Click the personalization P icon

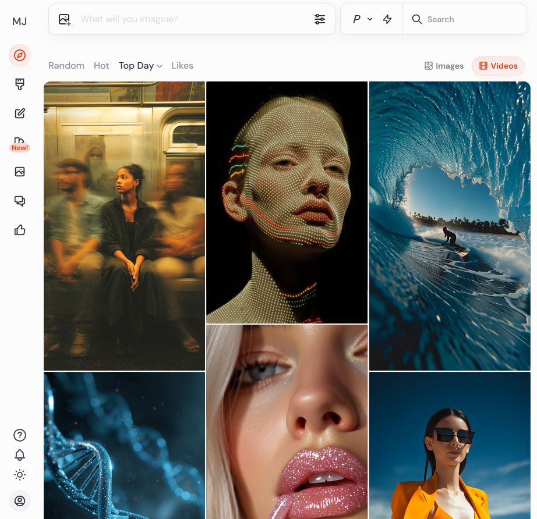coord(356,19)
